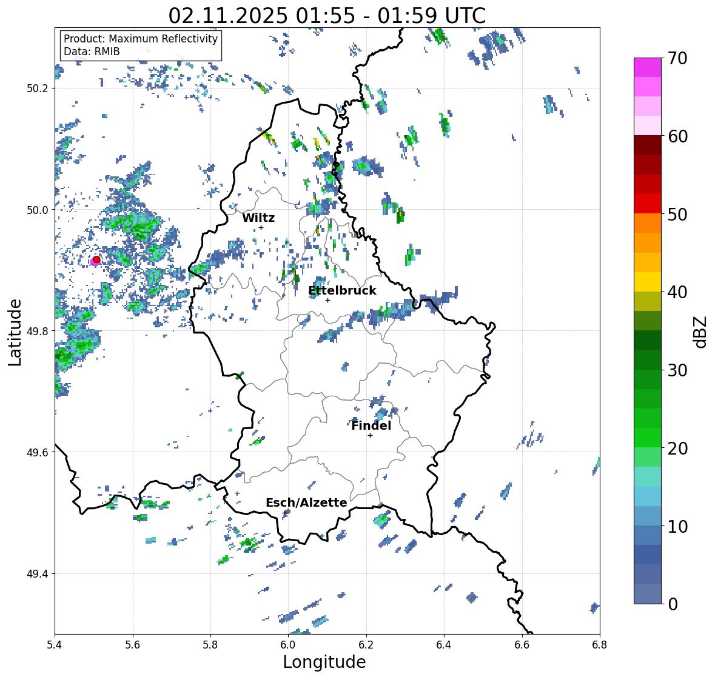Click the red marker dot west of Wiltz
This screenshot has height=677, width=715.
click(x=96, y=259)
